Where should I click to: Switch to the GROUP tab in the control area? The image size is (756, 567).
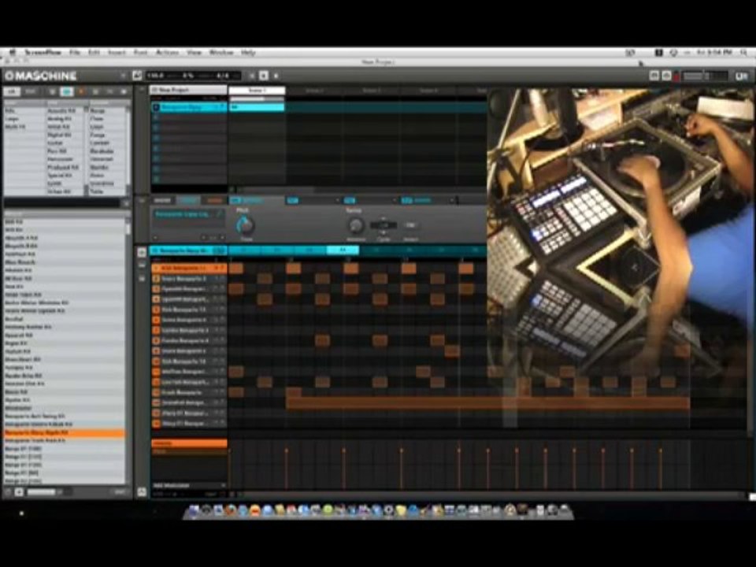188,200
